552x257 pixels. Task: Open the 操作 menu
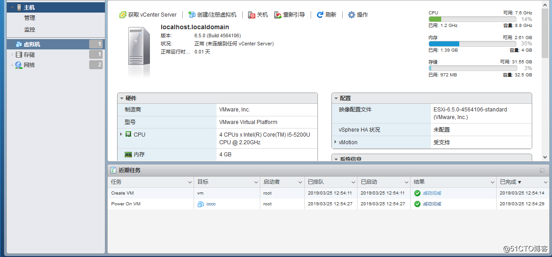358,15
